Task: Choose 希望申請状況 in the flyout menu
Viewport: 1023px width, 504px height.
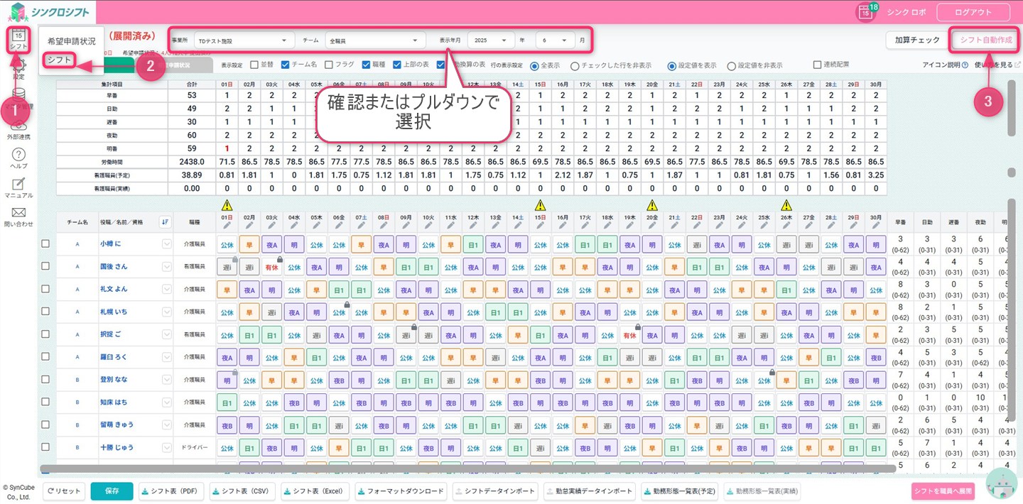Action: 72,41
